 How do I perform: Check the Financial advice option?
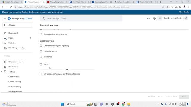[41, 51]
